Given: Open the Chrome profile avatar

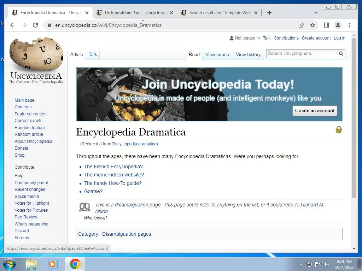Looking at the screenshot, I should [x=338, y=25].
